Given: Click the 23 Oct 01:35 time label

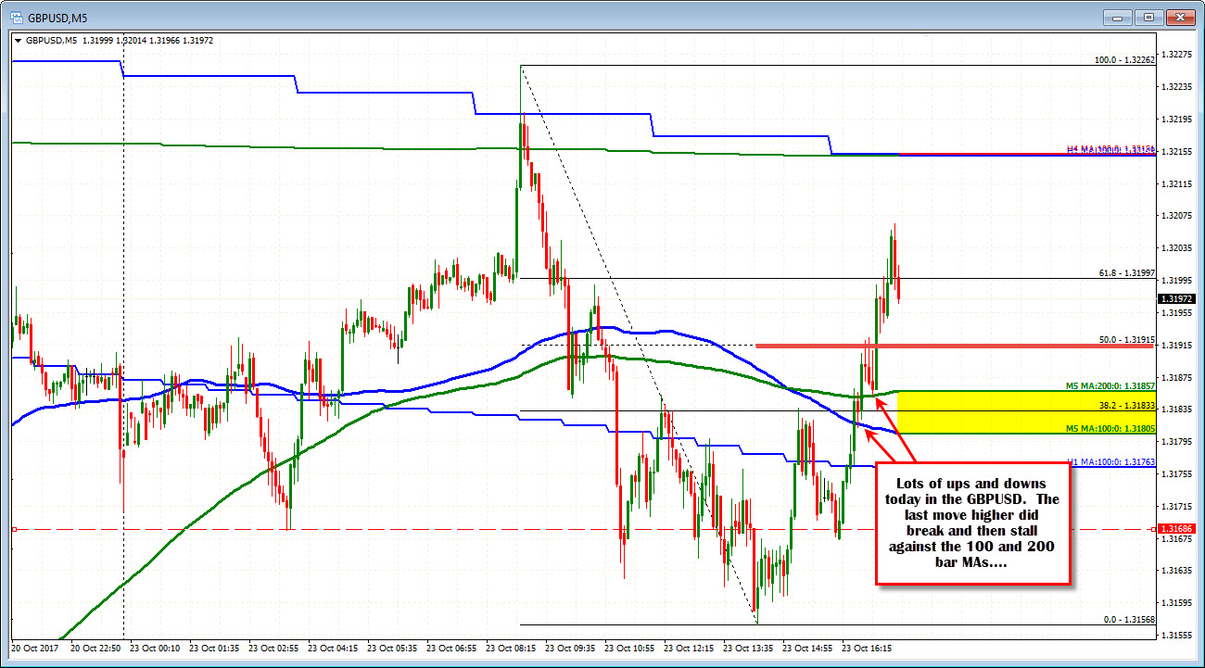Looking at the screenshot, I should pos(215,649).
